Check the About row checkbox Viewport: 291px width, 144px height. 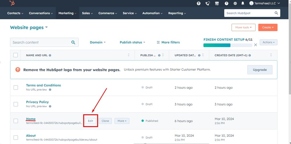point(16,138)
